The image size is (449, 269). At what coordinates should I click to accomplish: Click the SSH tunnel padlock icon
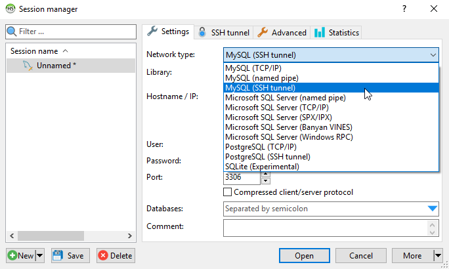[202, 32]
